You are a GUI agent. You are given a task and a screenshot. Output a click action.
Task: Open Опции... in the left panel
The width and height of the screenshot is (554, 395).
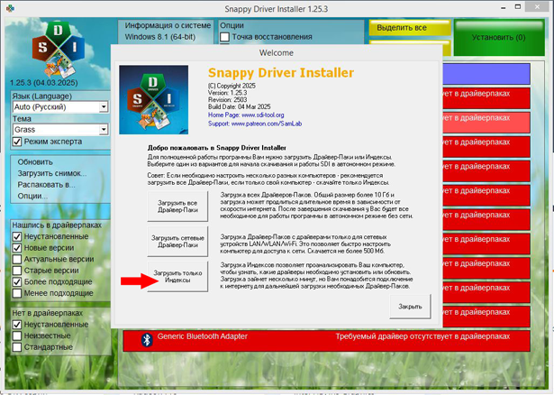pos(33,196)
